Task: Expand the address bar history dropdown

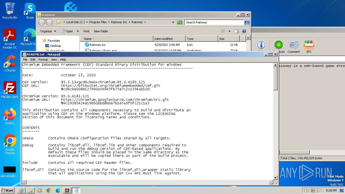Action: click(x=173, y=22)
